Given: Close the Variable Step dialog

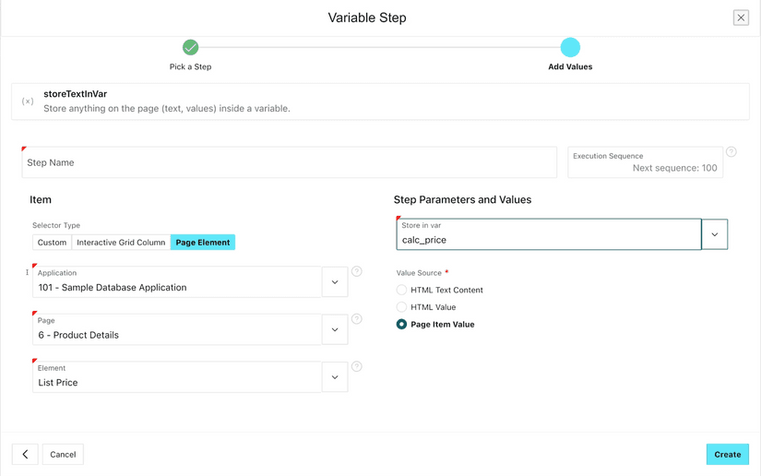Looking at the screenshot, I should (x=741, y=18).
